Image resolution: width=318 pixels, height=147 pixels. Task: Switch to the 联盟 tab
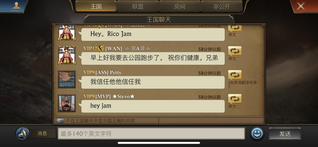138,7
